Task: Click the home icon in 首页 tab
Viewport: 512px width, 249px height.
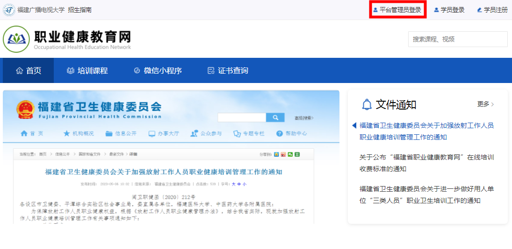Action: [x=19, y=71]
